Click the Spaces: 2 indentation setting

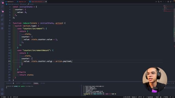(x=134, y=97)
